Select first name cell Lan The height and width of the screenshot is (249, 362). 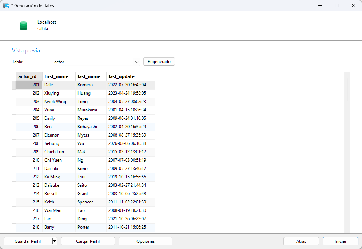[59, 219]
